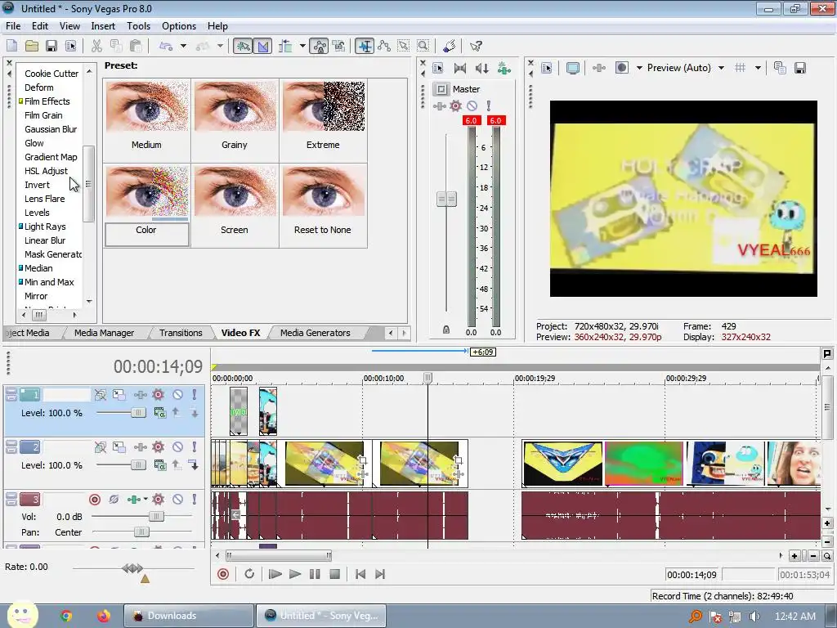This screenshot has height=628, width=837.
Task: Toggle Auto Ripple button
Action: (x=285, y=46)
